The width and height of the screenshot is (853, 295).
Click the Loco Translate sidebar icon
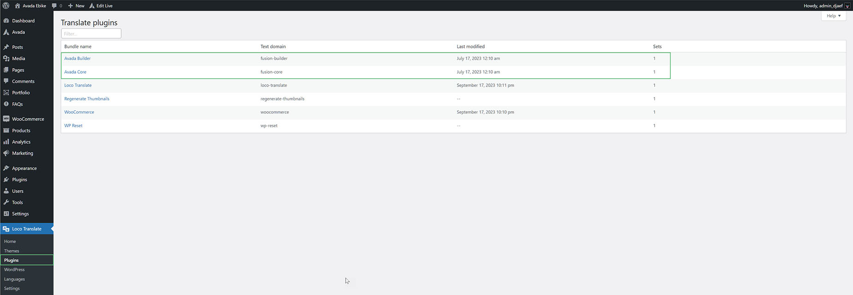6,229
